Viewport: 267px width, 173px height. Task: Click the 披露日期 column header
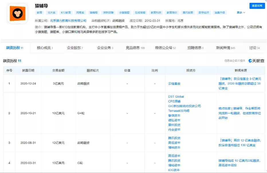(x=28, y=71)
